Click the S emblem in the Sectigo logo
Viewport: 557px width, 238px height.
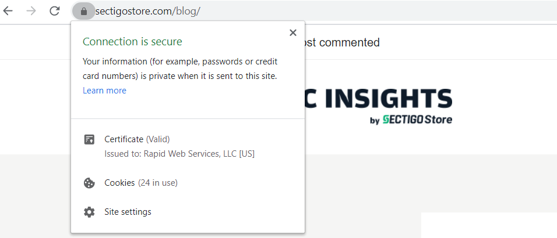click(386, 120)
